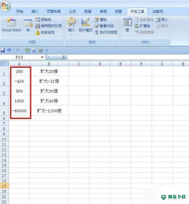
Task: Click Expansion Packs (扩展包) button
Action: [x=143, y=26]
